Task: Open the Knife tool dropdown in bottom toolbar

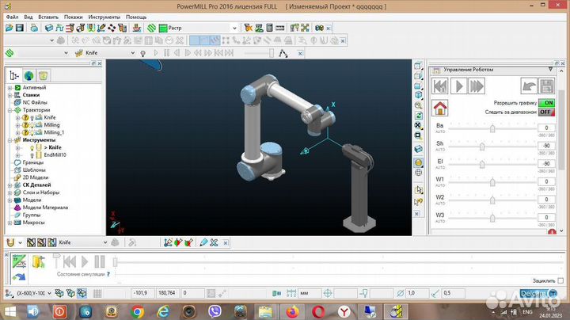Action: [105, 242]
